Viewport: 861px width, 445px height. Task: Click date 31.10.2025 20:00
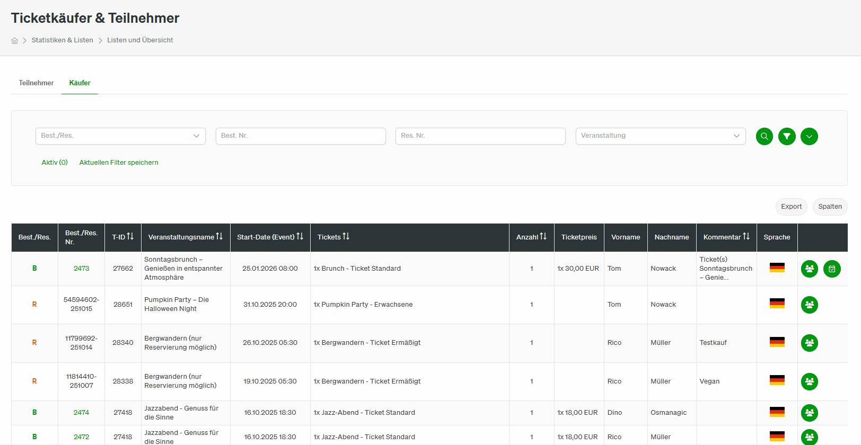coord(270,305)
